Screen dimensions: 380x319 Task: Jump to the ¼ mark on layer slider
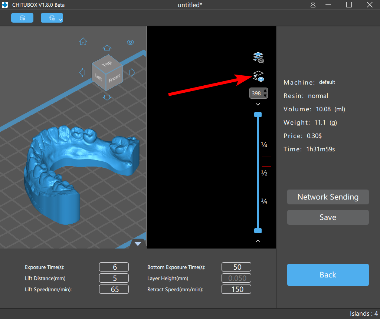click(x=264, y=145)
